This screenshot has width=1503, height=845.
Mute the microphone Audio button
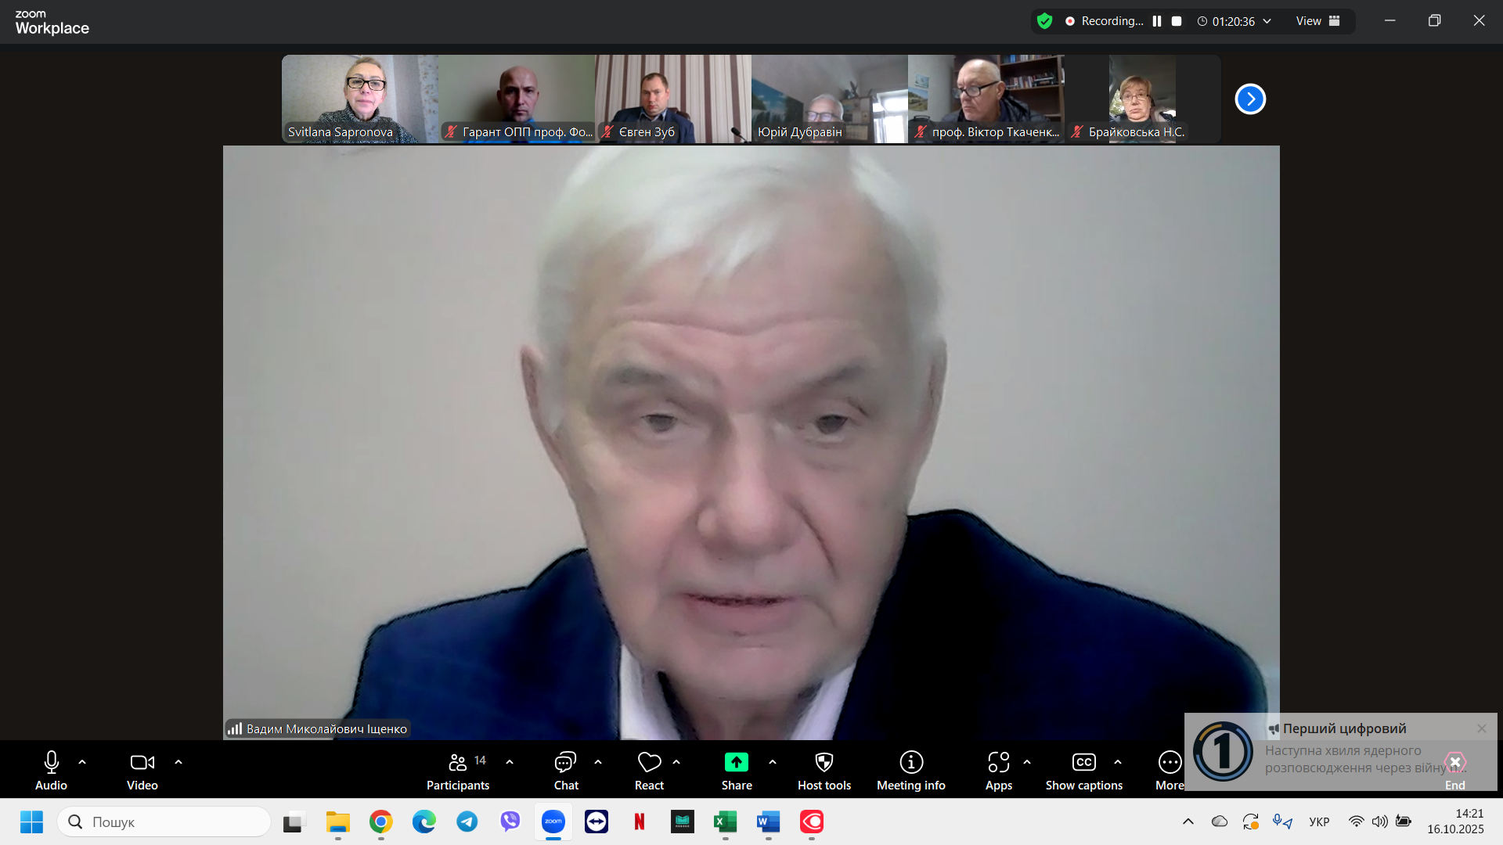point(51,762)
